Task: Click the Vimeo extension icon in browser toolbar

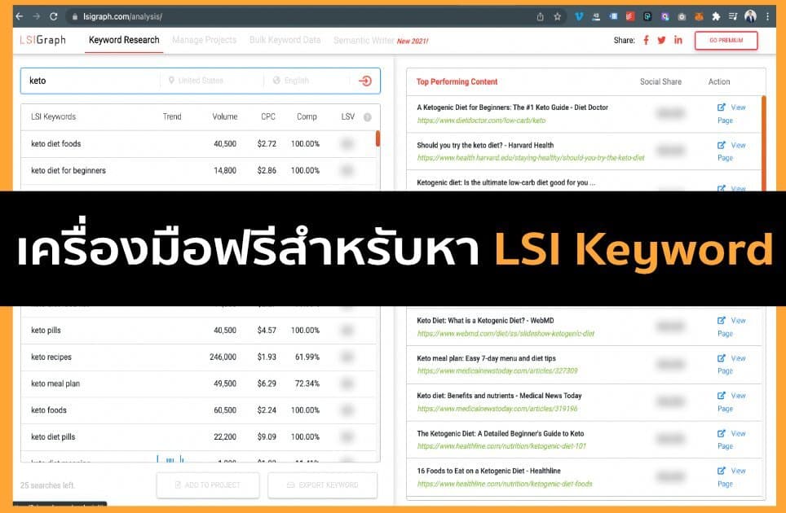Action: (x=581, y=16)
